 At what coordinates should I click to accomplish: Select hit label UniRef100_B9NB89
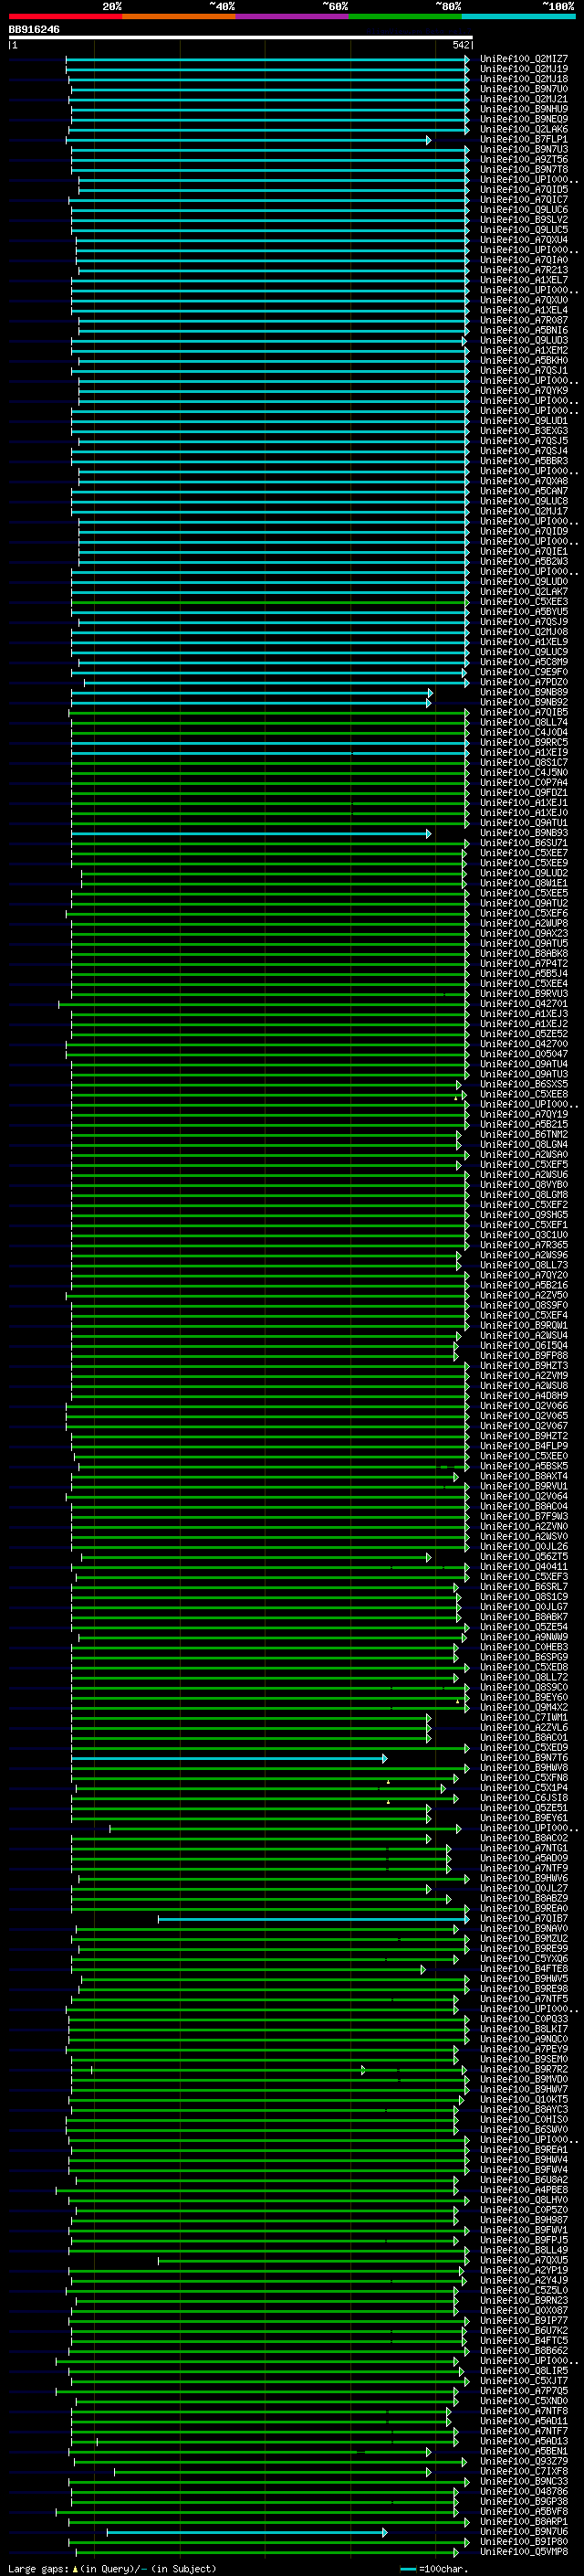pos(524,692)
